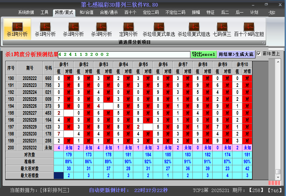Screen dimensions: 286x196
Task: Click the 号码 column header
Action: pyautogui.click(x=48, y=68)
